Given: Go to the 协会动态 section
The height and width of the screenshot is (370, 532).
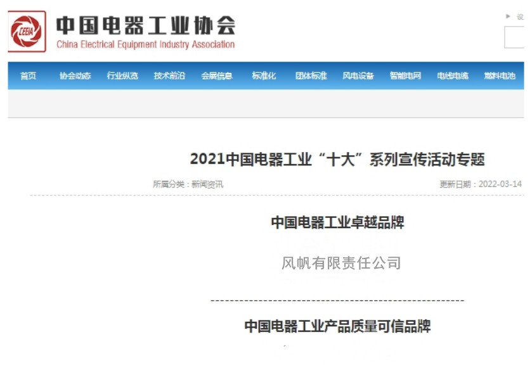Looking at the screenshot, I should [75, 75].
